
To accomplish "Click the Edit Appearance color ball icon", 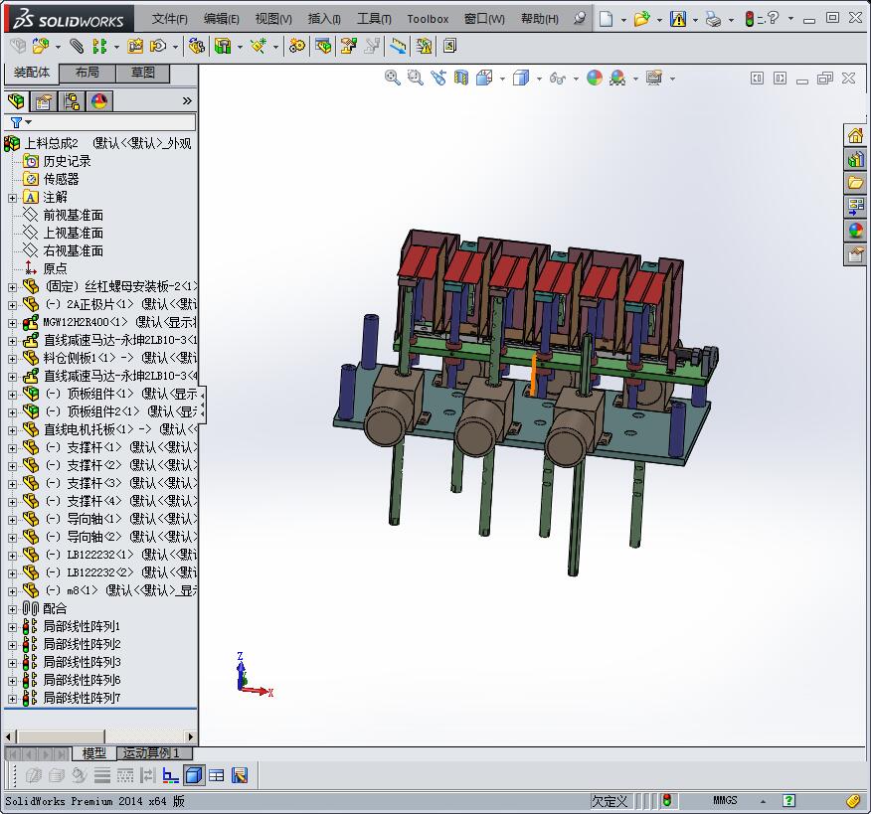I will (x=595, y=78).
